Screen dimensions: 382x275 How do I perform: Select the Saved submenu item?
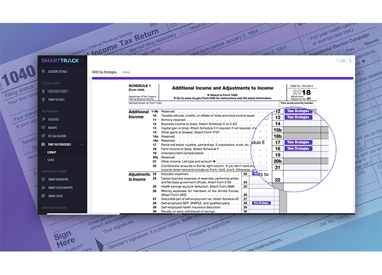pyautogui.click(x=50, y=160)
